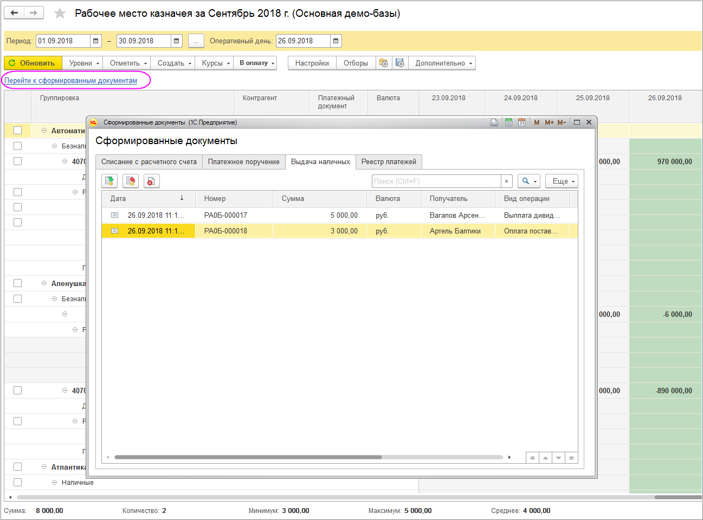Select the sum cell 3 000,00
703x520 pixels.
pos(320,231)
